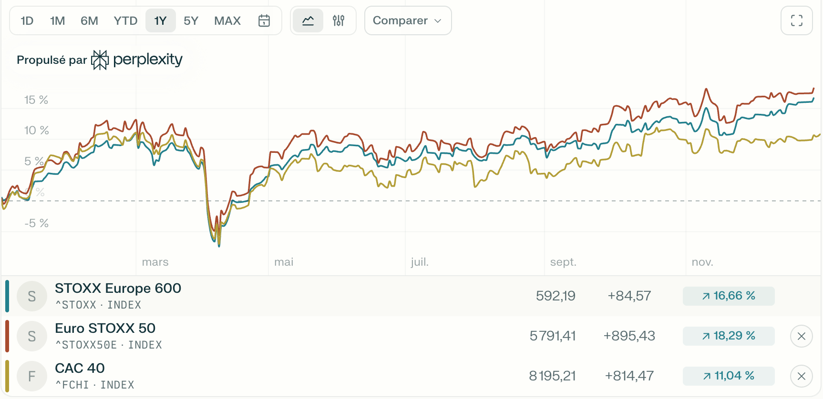The height and width of the screenshot is (399, 823).
Task: Click the +895,43 change value
Action: coord(629,336)
